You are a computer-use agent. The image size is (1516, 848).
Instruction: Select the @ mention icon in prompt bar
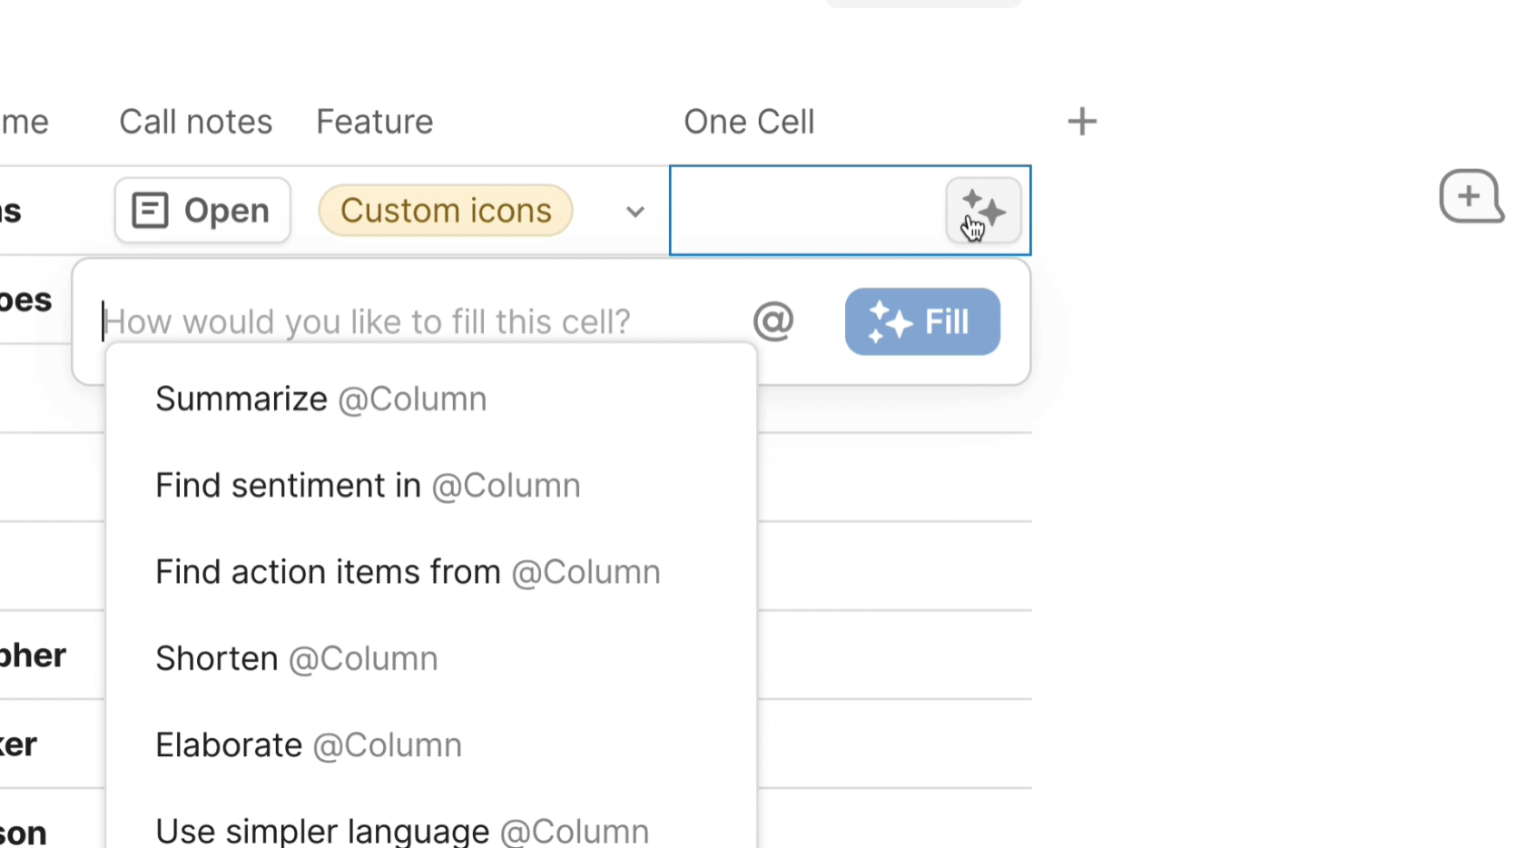[773, 320]
